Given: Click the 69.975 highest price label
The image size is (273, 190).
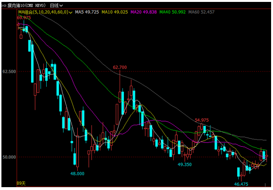Looking at the screenshot, I should pyautogui.click(x=24, y=18).
